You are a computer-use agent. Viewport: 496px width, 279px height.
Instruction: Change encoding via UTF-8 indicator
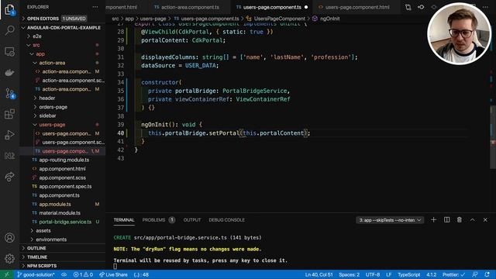click(x=373, y=274)
